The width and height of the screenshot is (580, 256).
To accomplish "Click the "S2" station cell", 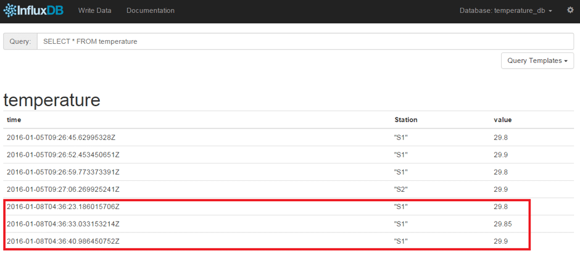I will pyautogui.click(x=401, y=189).
